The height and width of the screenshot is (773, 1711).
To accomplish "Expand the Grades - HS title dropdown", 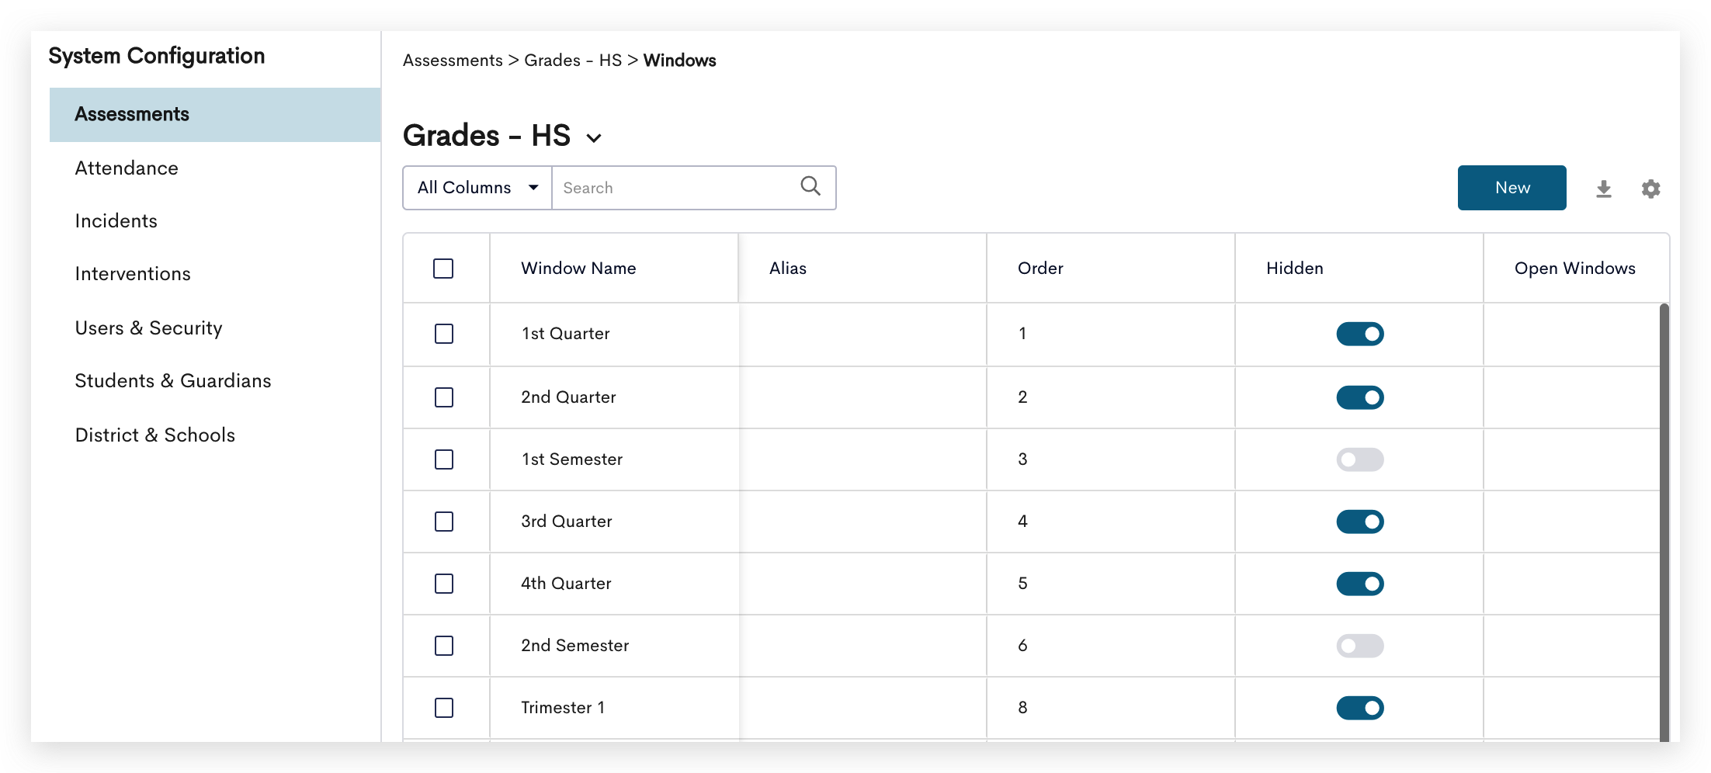I will [594, 138].
